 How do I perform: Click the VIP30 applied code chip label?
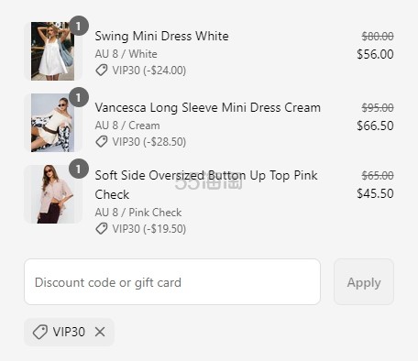pos(69,332)
